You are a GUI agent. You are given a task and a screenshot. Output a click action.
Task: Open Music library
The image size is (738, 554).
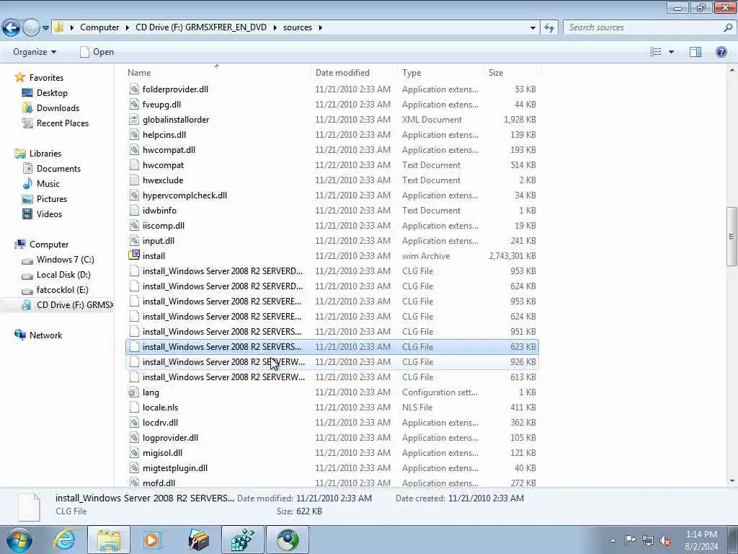pyautogui.click(x=48, y=184)
